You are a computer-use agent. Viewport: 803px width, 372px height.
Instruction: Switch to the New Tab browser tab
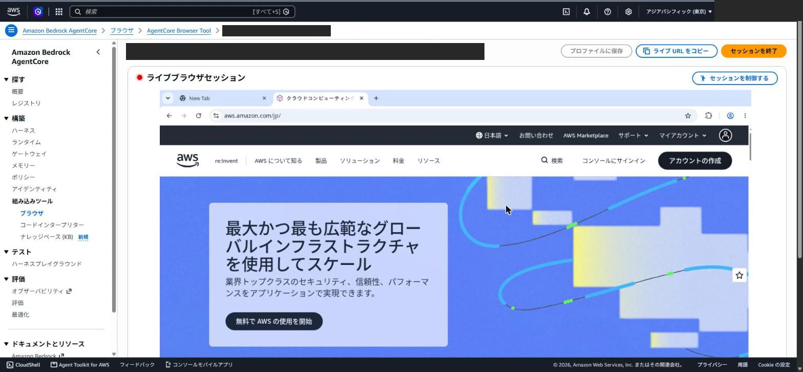[222, 98]
